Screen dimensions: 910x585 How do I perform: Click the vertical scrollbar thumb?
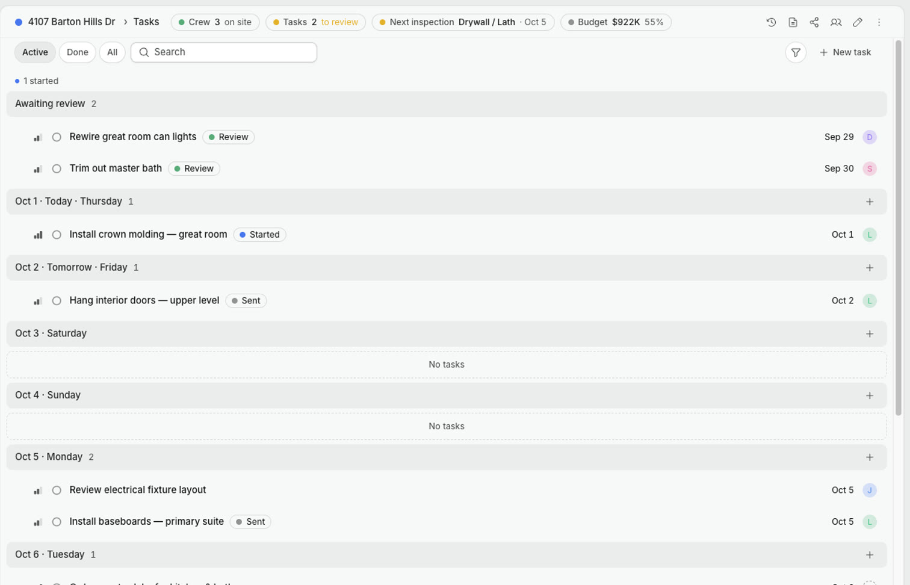(899, 227)
